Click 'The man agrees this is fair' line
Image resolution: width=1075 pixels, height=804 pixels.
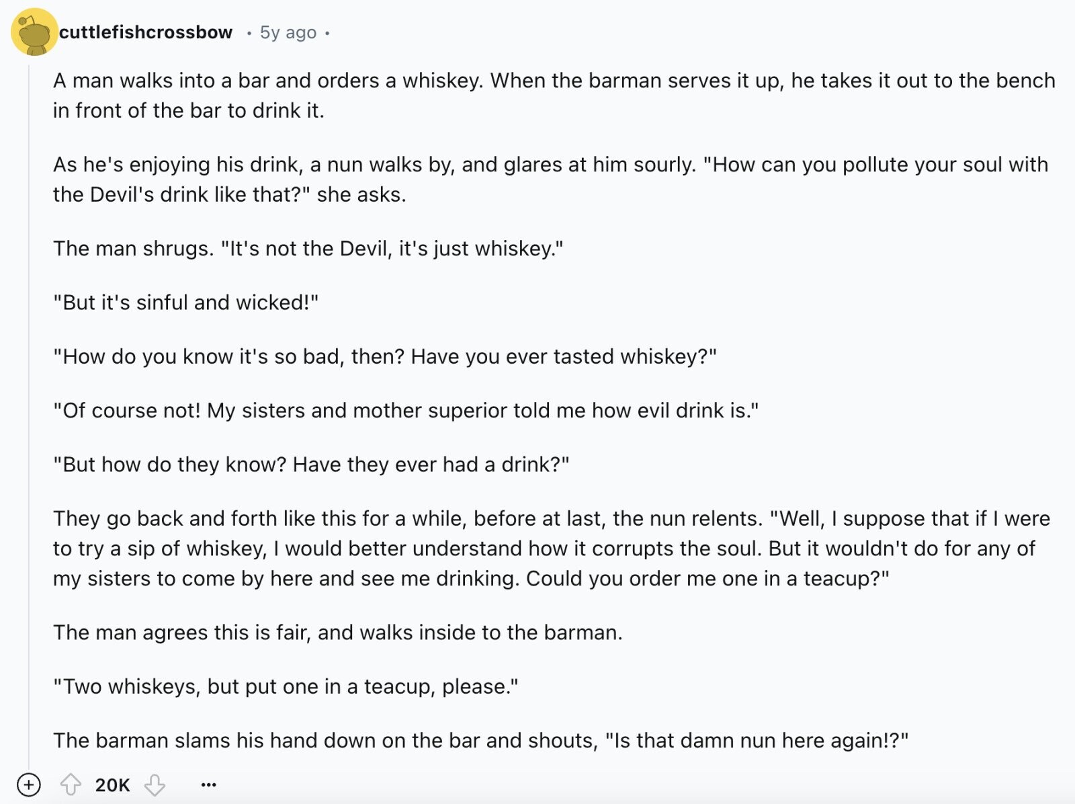click(x=338, y=633)
